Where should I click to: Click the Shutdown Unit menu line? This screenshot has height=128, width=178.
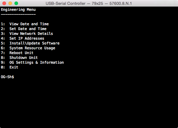(x=19, y=58)
